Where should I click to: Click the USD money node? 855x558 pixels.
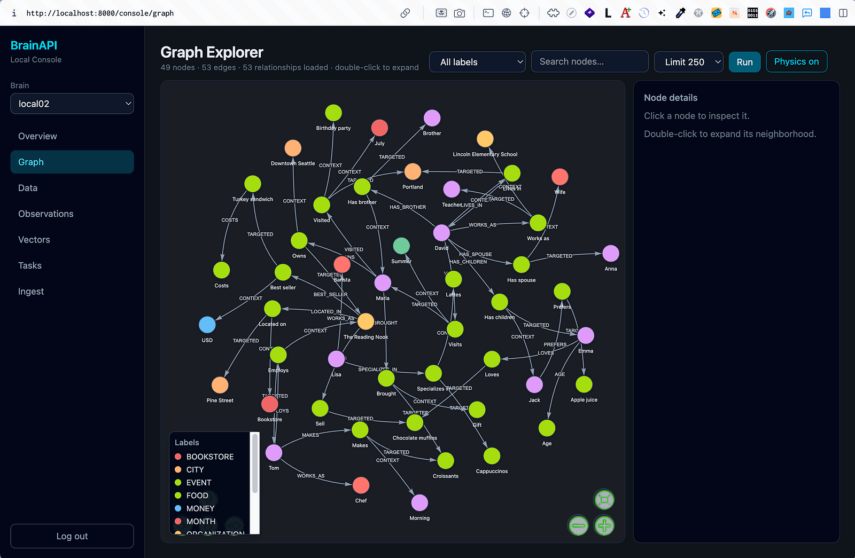pyautogui.click(x=207, y=325)
